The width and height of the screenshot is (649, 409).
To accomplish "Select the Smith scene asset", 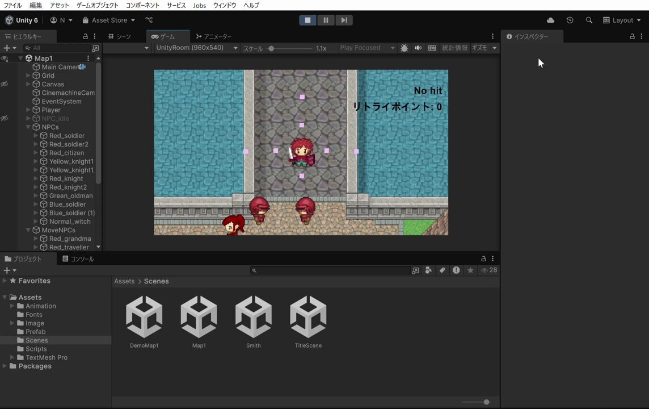I will pyautogui.click(x=254, y=322).
